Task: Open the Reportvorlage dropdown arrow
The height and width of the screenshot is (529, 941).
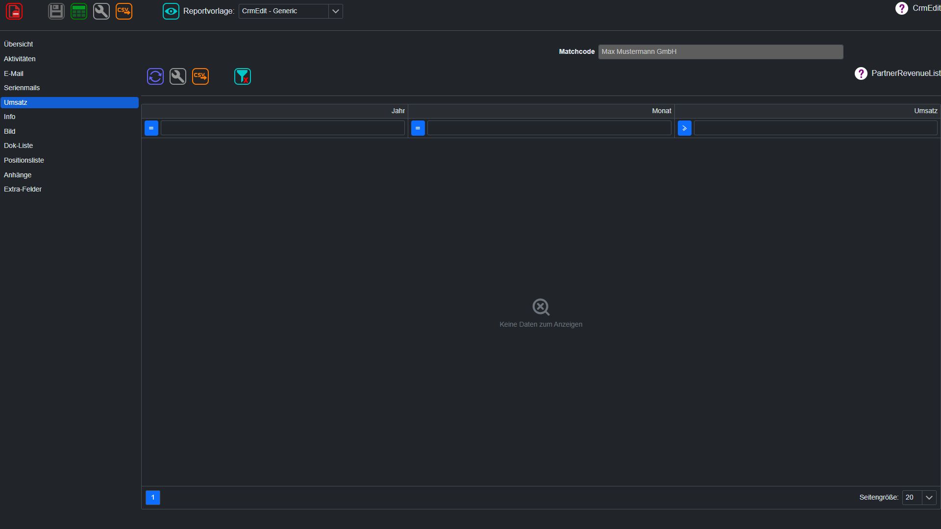Action: 336,11
